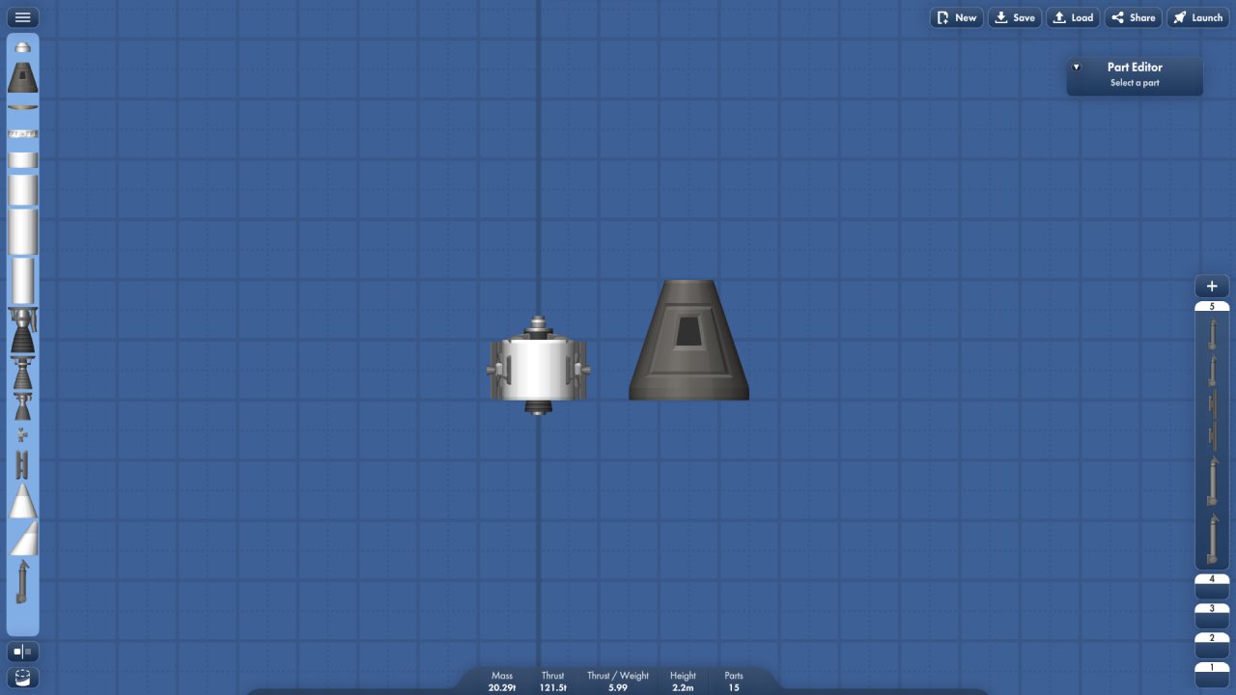Pick the medium rocket engine part
1236x695 pixels.
coord(22,375)
